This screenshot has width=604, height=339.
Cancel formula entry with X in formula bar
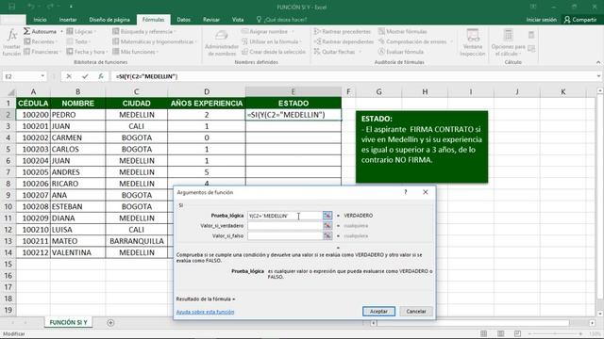[x=69, y=76]
